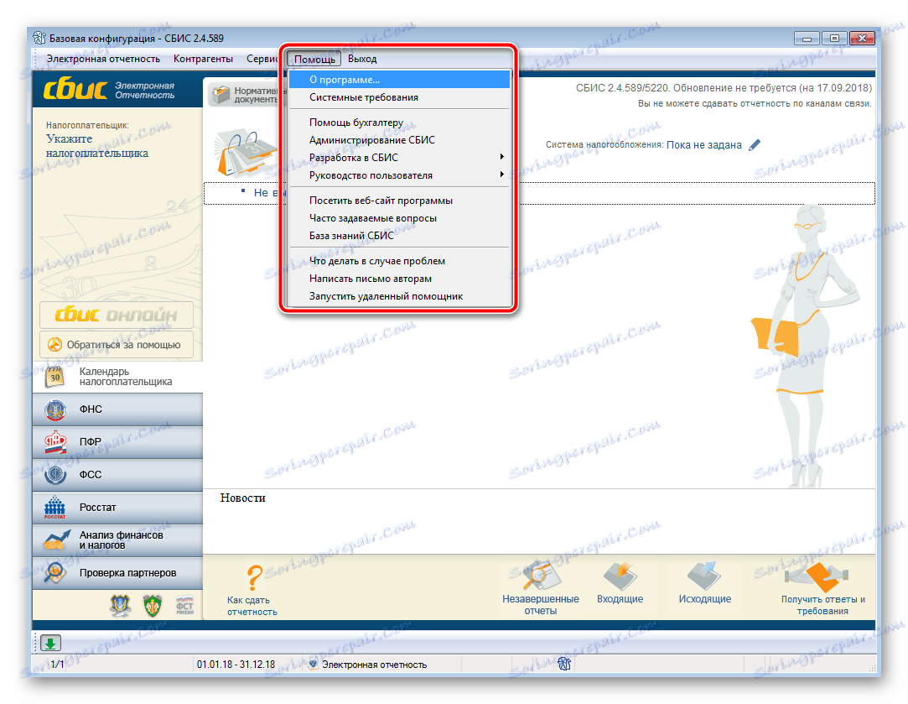Open the Входящие icon
The height and width of the screenshot is (704, 908).
620,576
